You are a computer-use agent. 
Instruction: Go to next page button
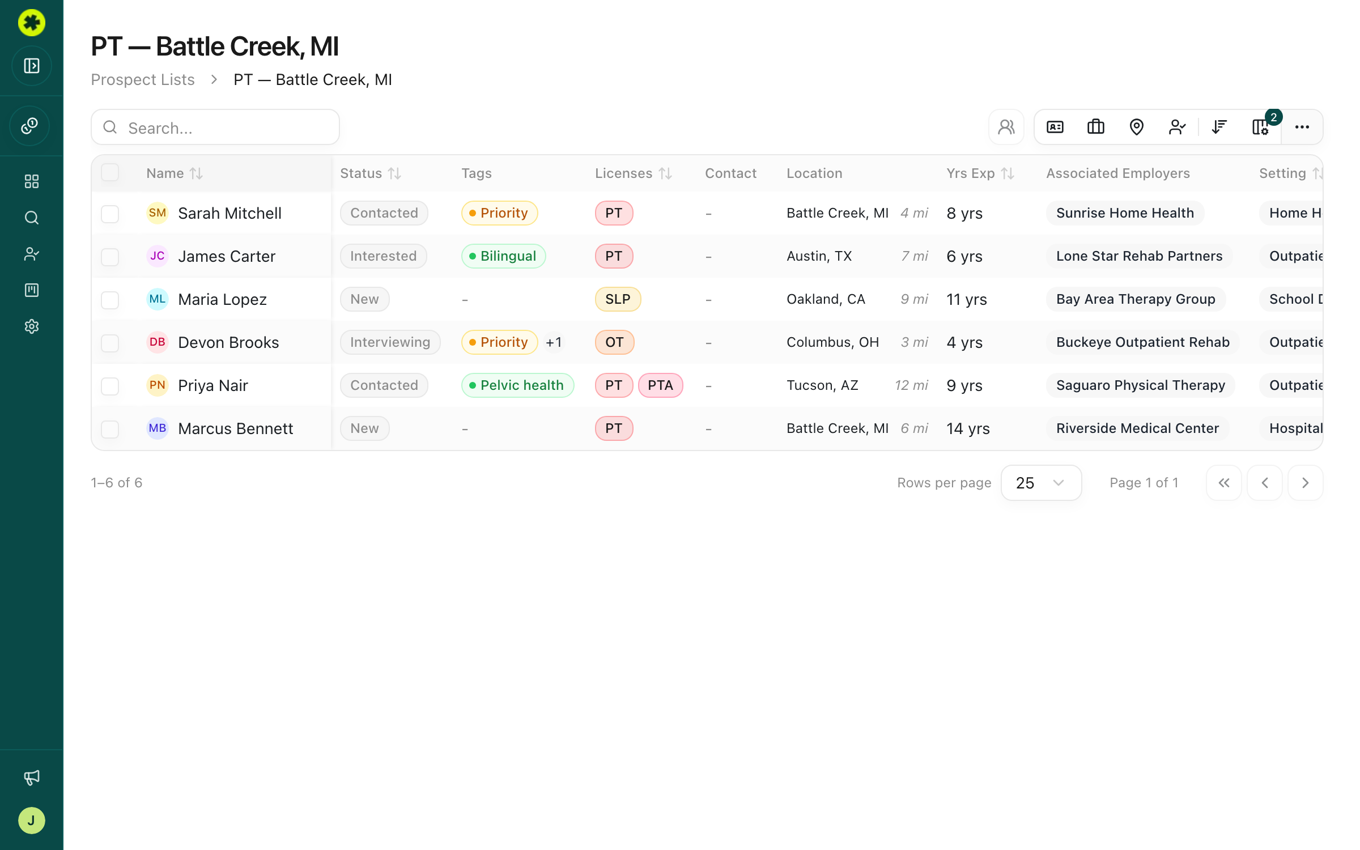(1306, 483)
